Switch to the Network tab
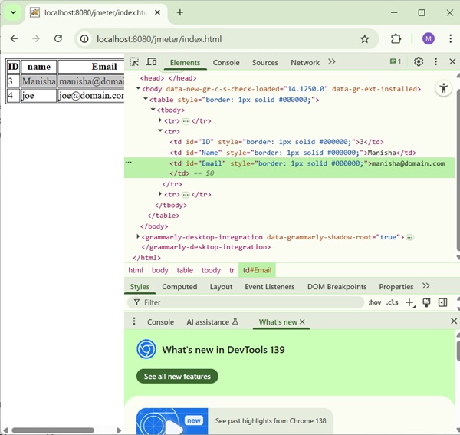460x435 pixels. coord(305,63)
